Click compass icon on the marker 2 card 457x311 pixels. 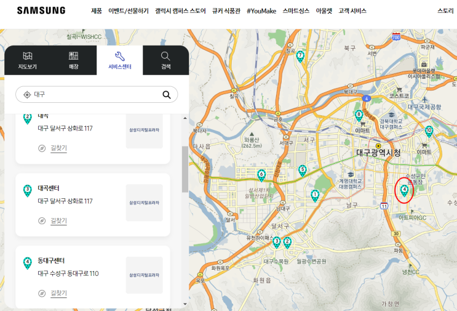(42, 148)
